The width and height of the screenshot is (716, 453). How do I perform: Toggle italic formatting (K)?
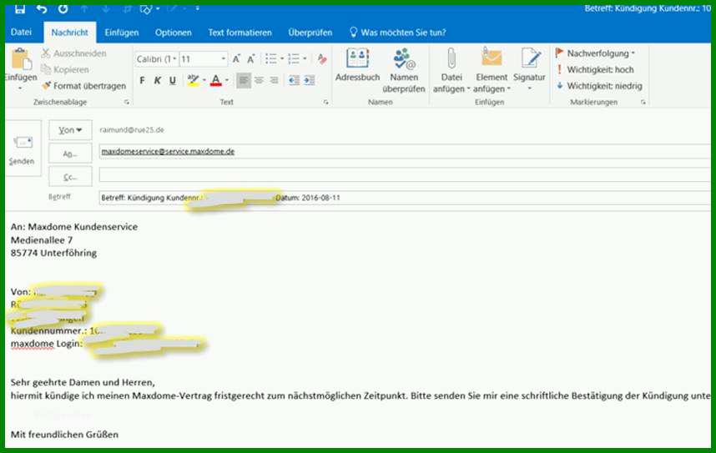coord(157,81)
